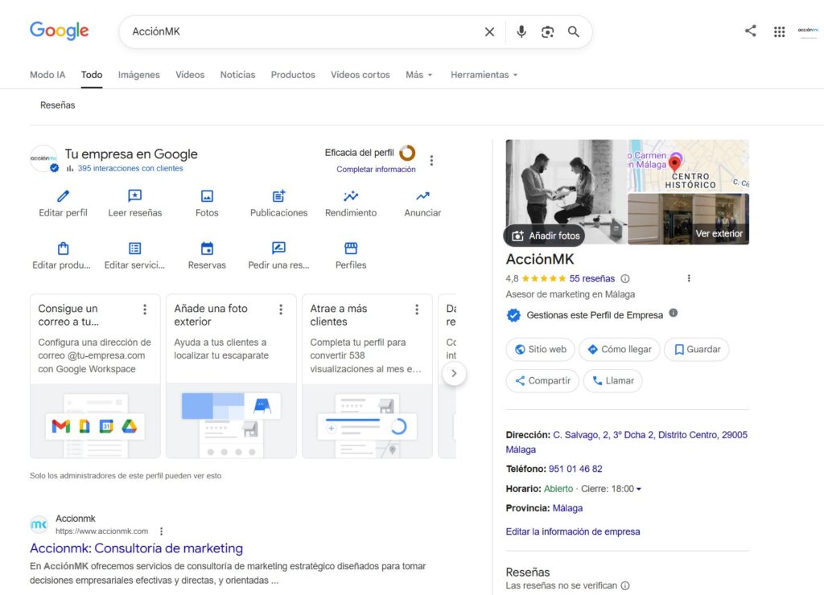
Task: Open the Reservas calendar tool
Action: click(x=207, y=248)
